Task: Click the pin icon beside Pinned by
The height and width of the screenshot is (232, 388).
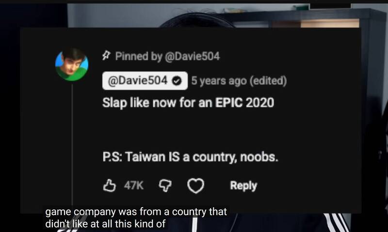Action: click(106, 56)
